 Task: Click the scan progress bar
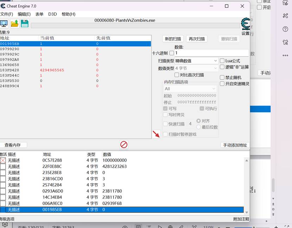[x=135, y=26]
